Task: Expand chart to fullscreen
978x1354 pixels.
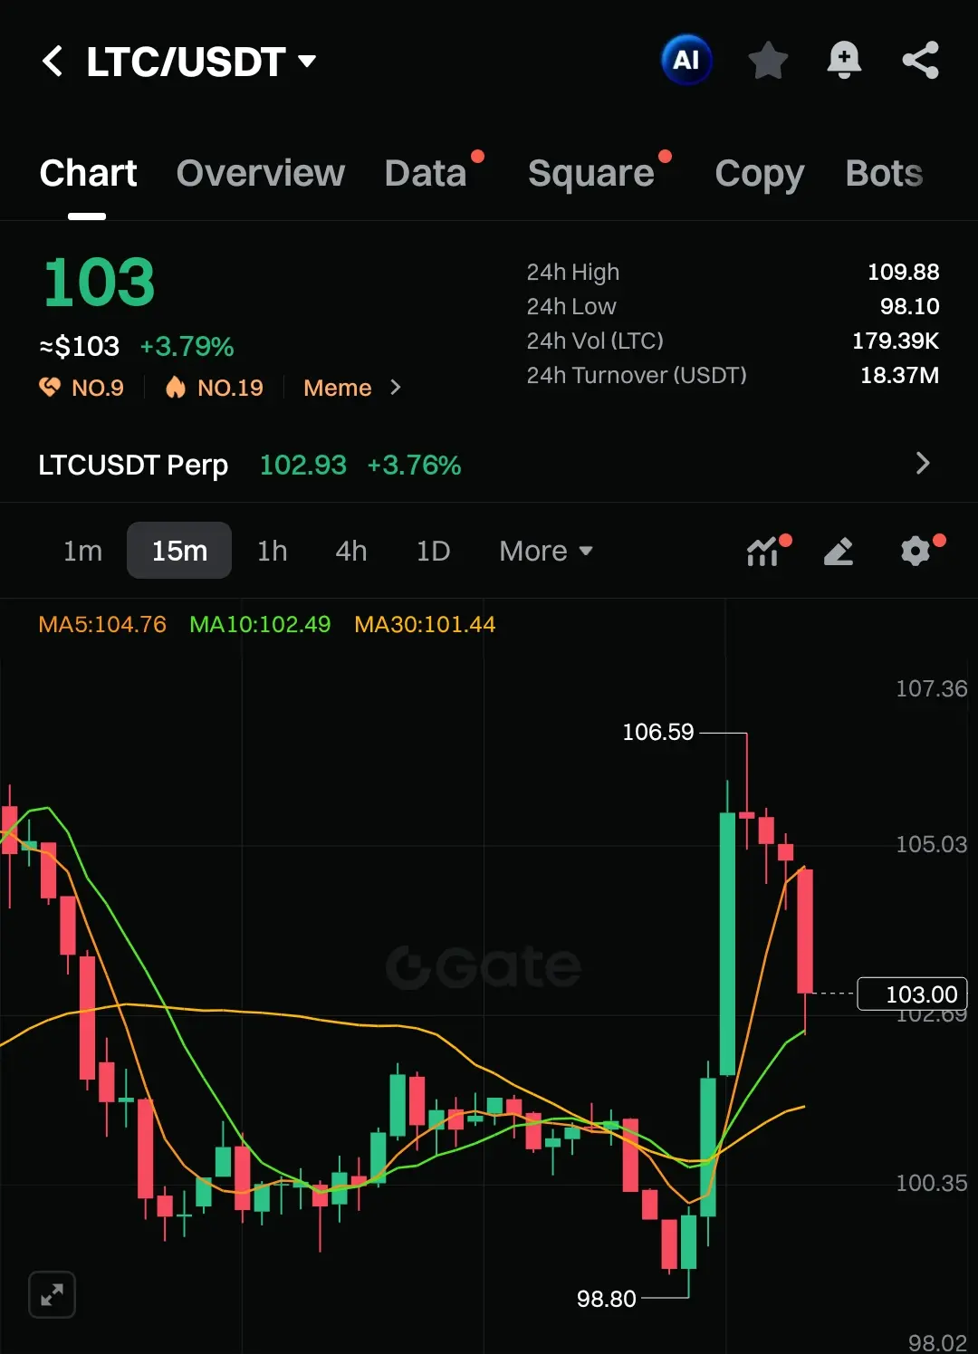Action: [x=52, y=1294]
